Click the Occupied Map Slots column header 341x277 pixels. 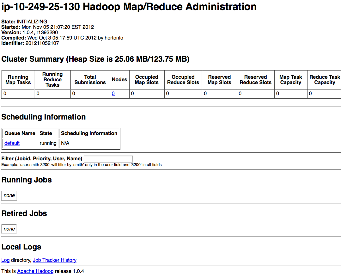pyautogui.click(x=147, y=80)
